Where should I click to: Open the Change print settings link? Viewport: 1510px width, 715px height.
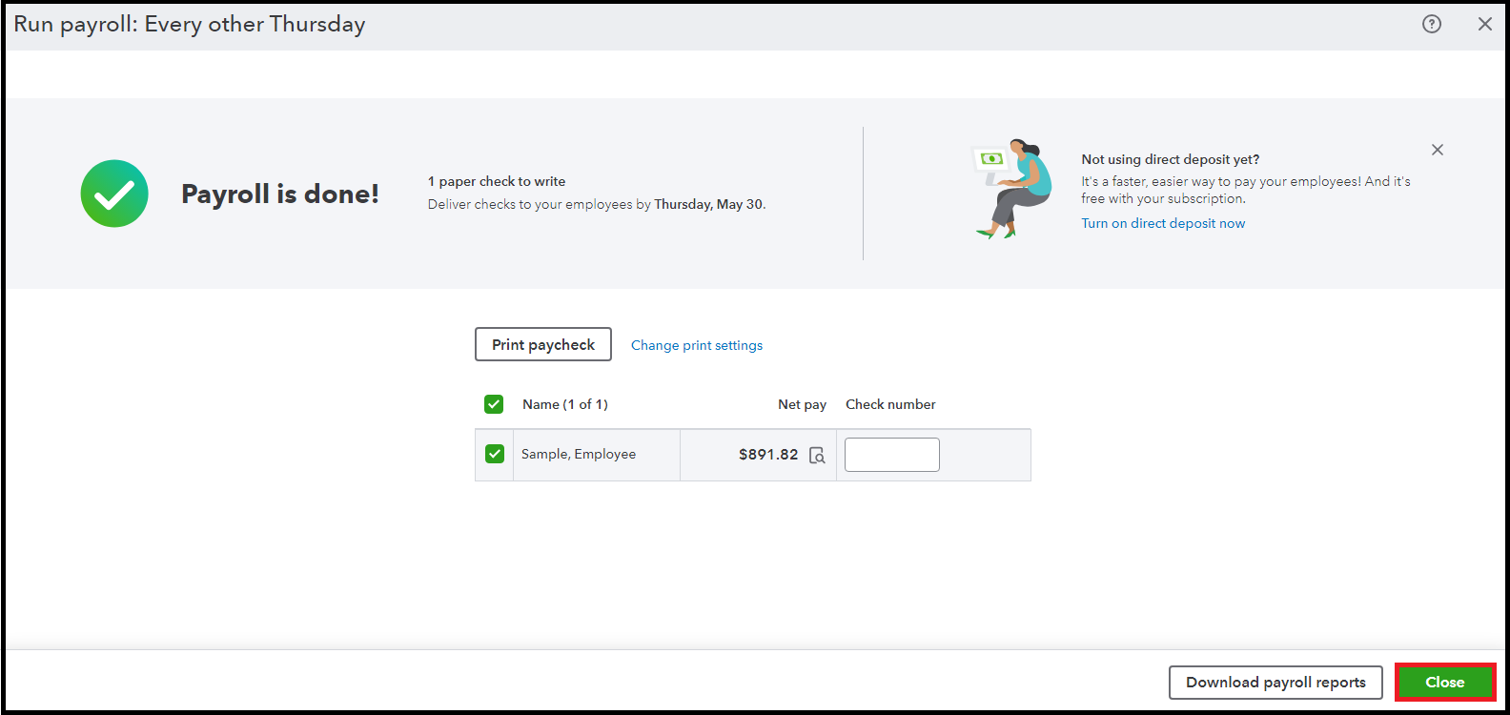point(697,345)
